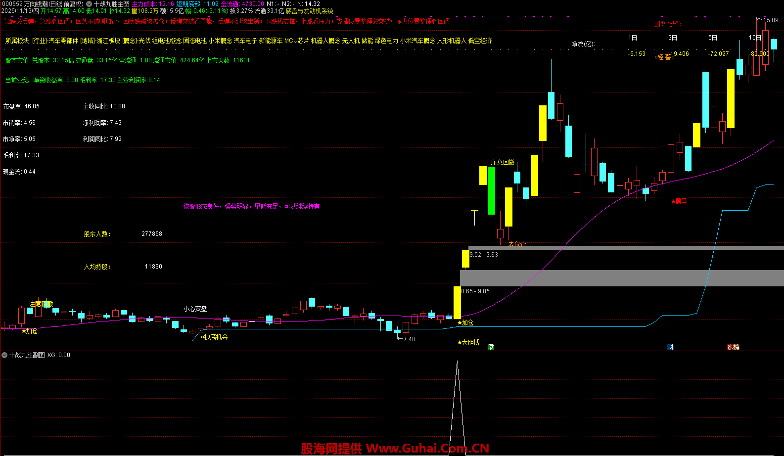The image size is (784, 456).
Task: Click the ★黑马 star signal marker
Action: click(x=679, y=201)
